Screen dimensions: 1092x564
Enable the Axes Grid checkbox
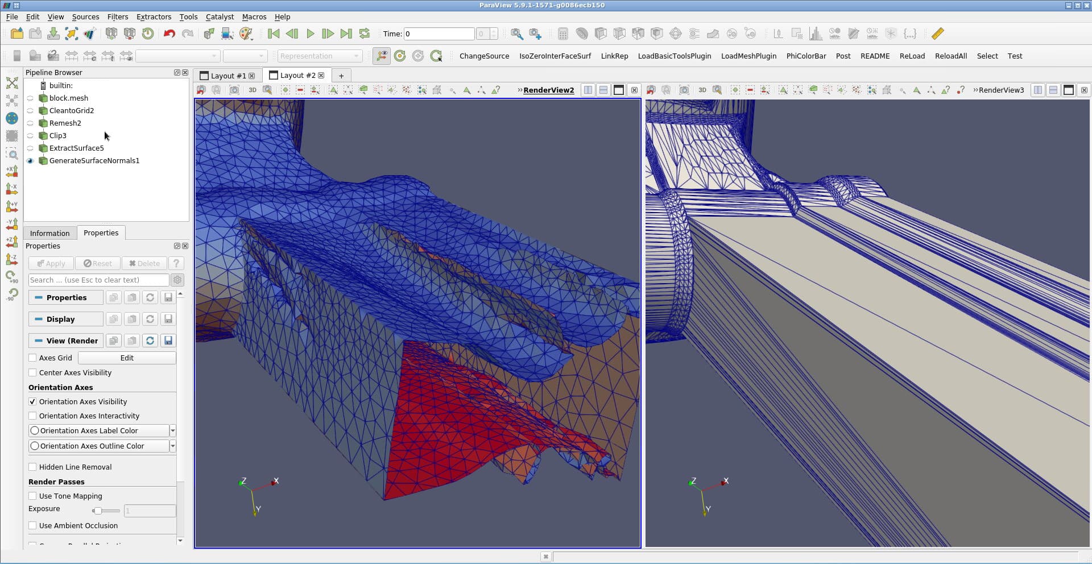[33, 358]
